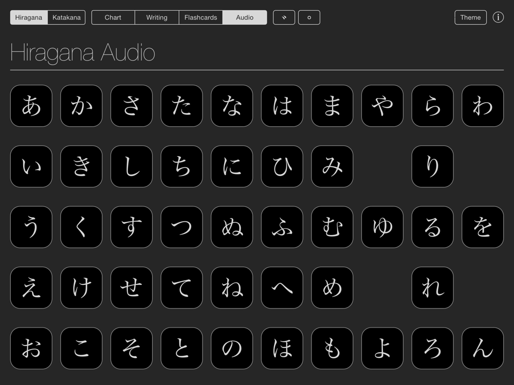Hear the う (u) sound

[31, 227]
